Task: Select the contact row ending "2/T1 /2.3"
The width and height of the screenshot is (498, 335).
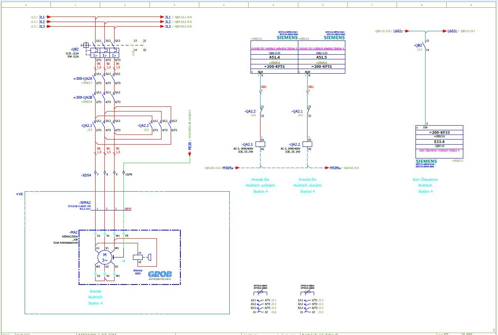Action: 311,300
